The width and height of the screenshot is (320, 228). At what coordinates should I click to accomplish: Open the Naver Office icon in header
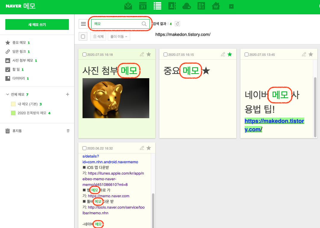[x=201, y=6]
